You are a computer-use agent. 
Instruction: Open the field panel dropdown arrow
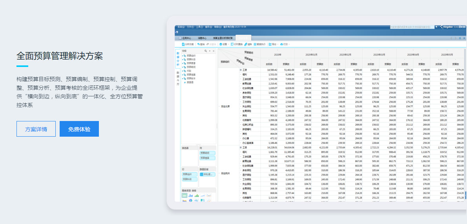coord(210,51)
